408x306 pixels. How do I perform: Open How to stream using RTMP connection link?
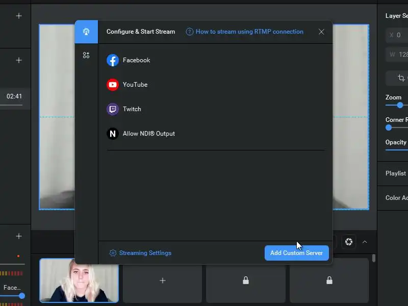[249, 32]
